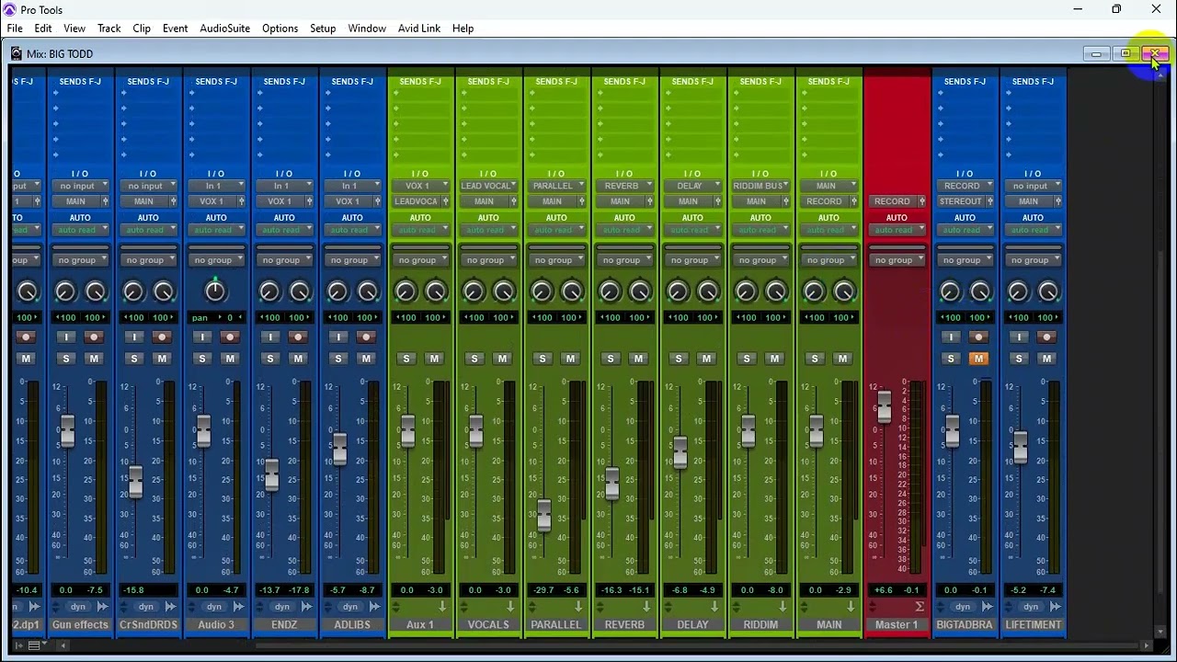
Task: Open the AudioSuite menu
Action: pos(224,29)
